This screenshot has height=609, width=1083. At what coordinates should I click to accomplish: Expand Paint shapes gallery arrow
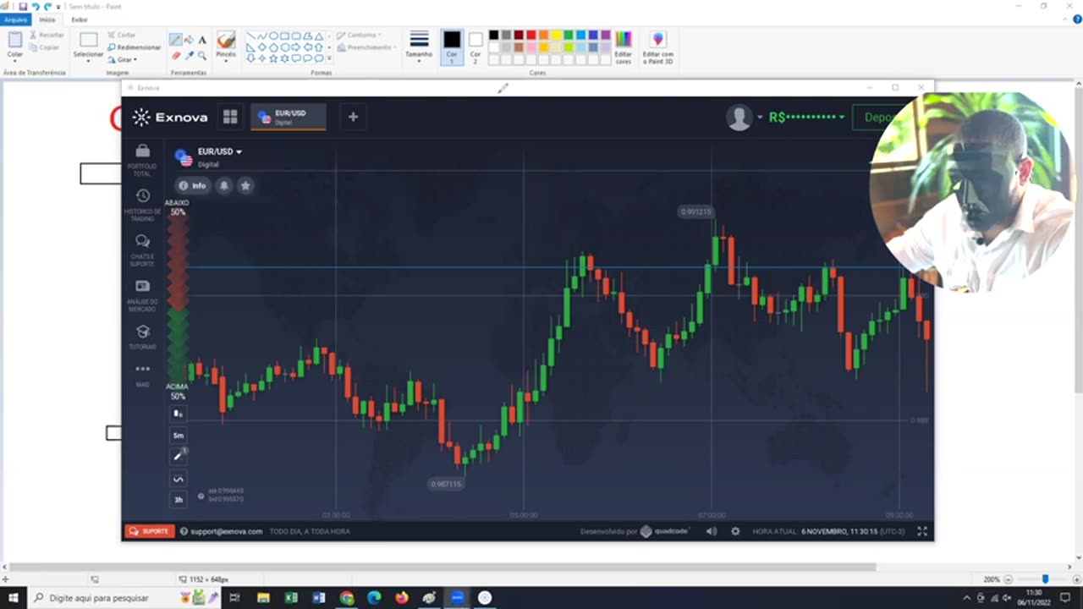pos(329,58)
